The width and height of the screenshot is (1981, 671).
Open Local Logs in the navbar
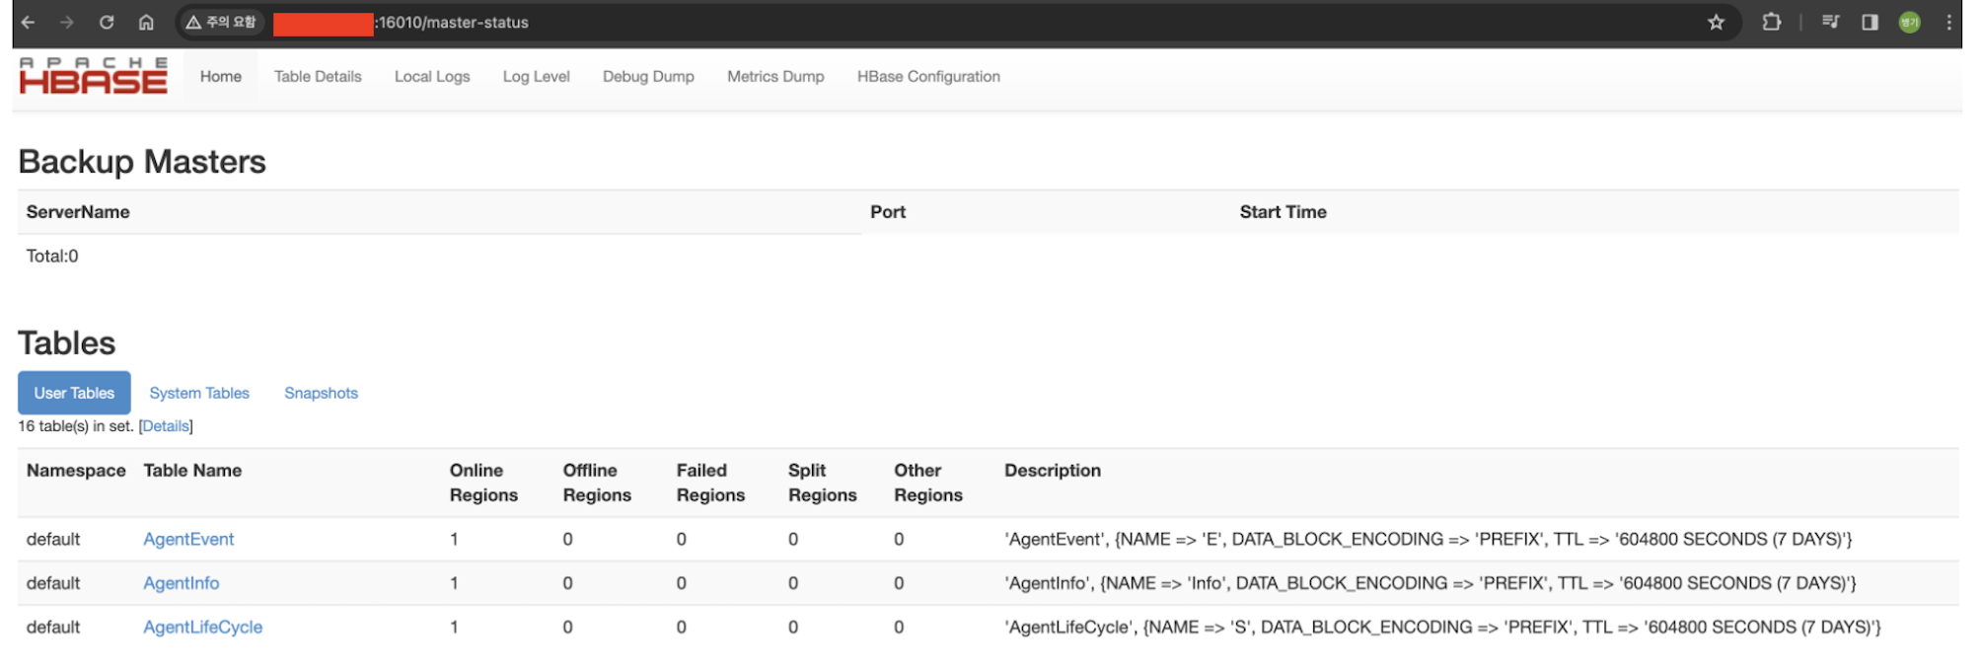click(432, 76)
